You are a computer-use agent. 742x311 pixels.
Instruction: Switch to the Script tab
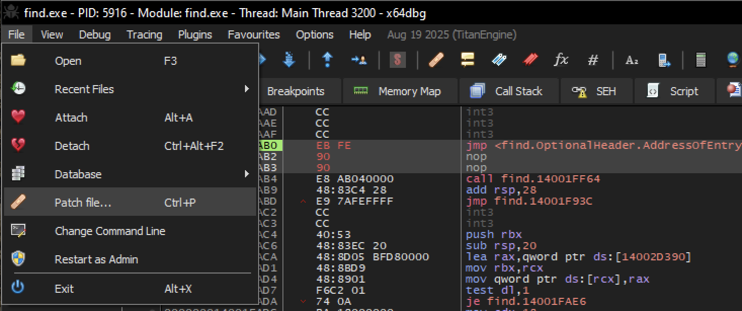[675, 91]
